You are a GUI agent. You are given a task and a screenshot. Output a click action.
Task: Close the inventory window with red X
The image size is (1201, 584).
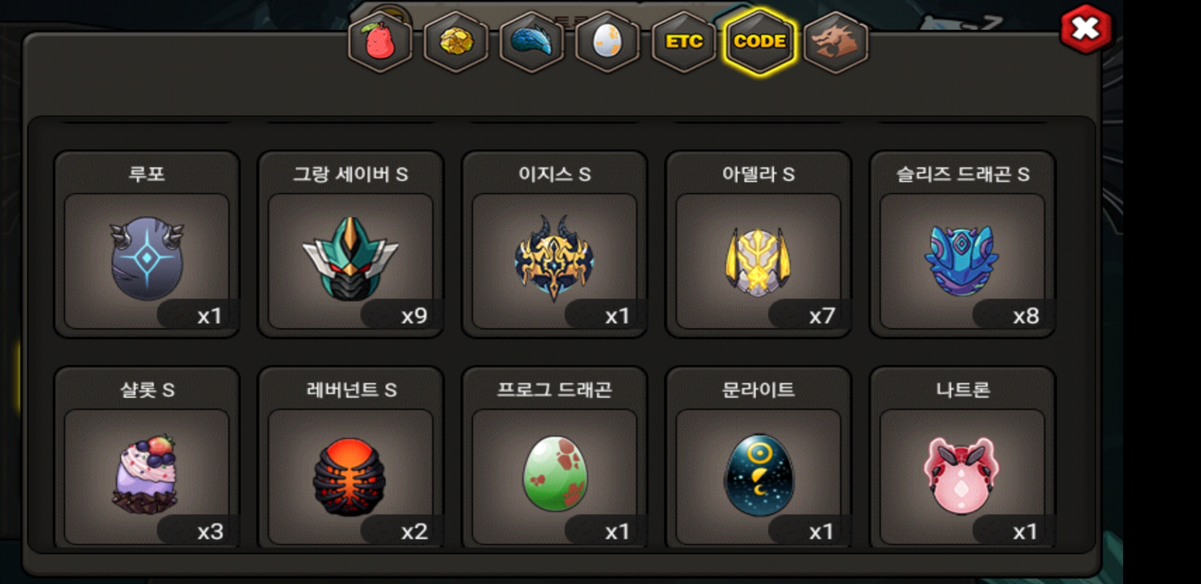click(1086, 29)
